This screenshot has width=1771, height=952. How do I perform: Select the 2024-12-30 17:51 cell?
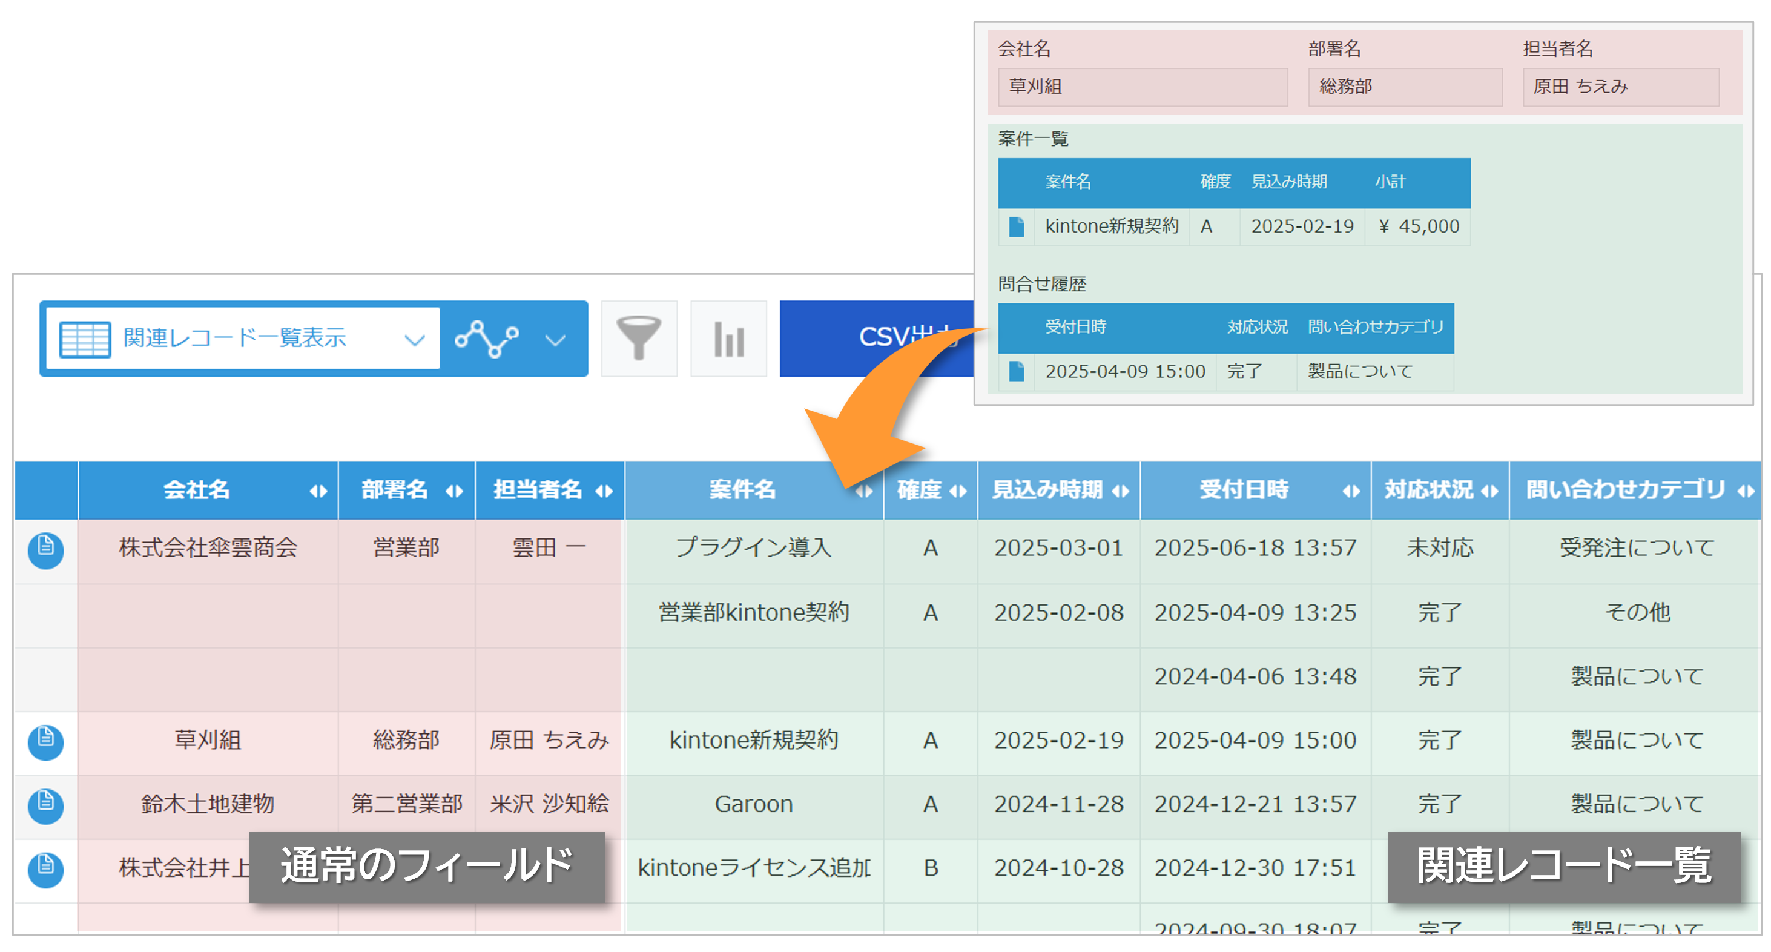click(x=1255, y=870)
